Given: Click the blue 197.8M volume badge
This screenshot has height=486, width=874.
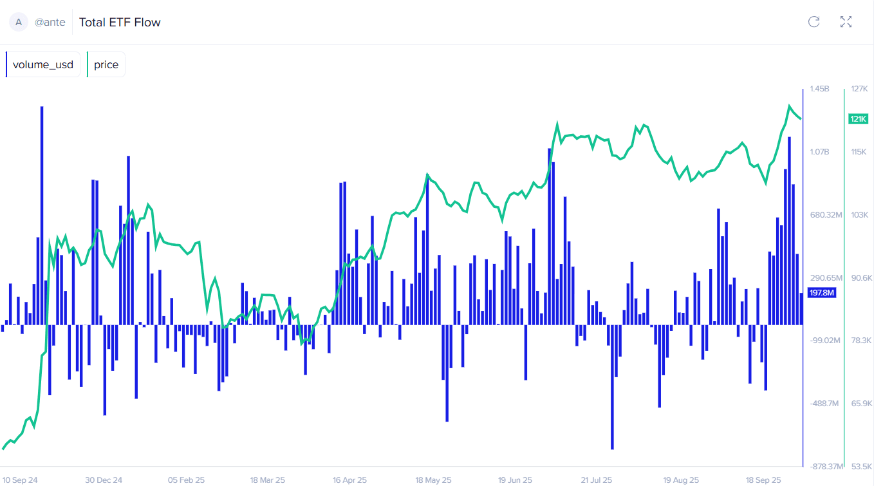Looking at the screenshot, I should pos(821,293).
